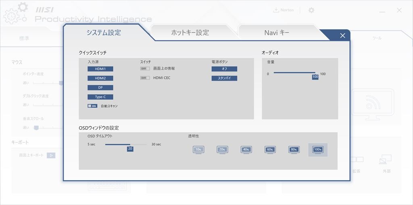The width and height of the screenshot is (413, 205).
Task: Click the 電源ボタン label
Action: click(219, 62)
